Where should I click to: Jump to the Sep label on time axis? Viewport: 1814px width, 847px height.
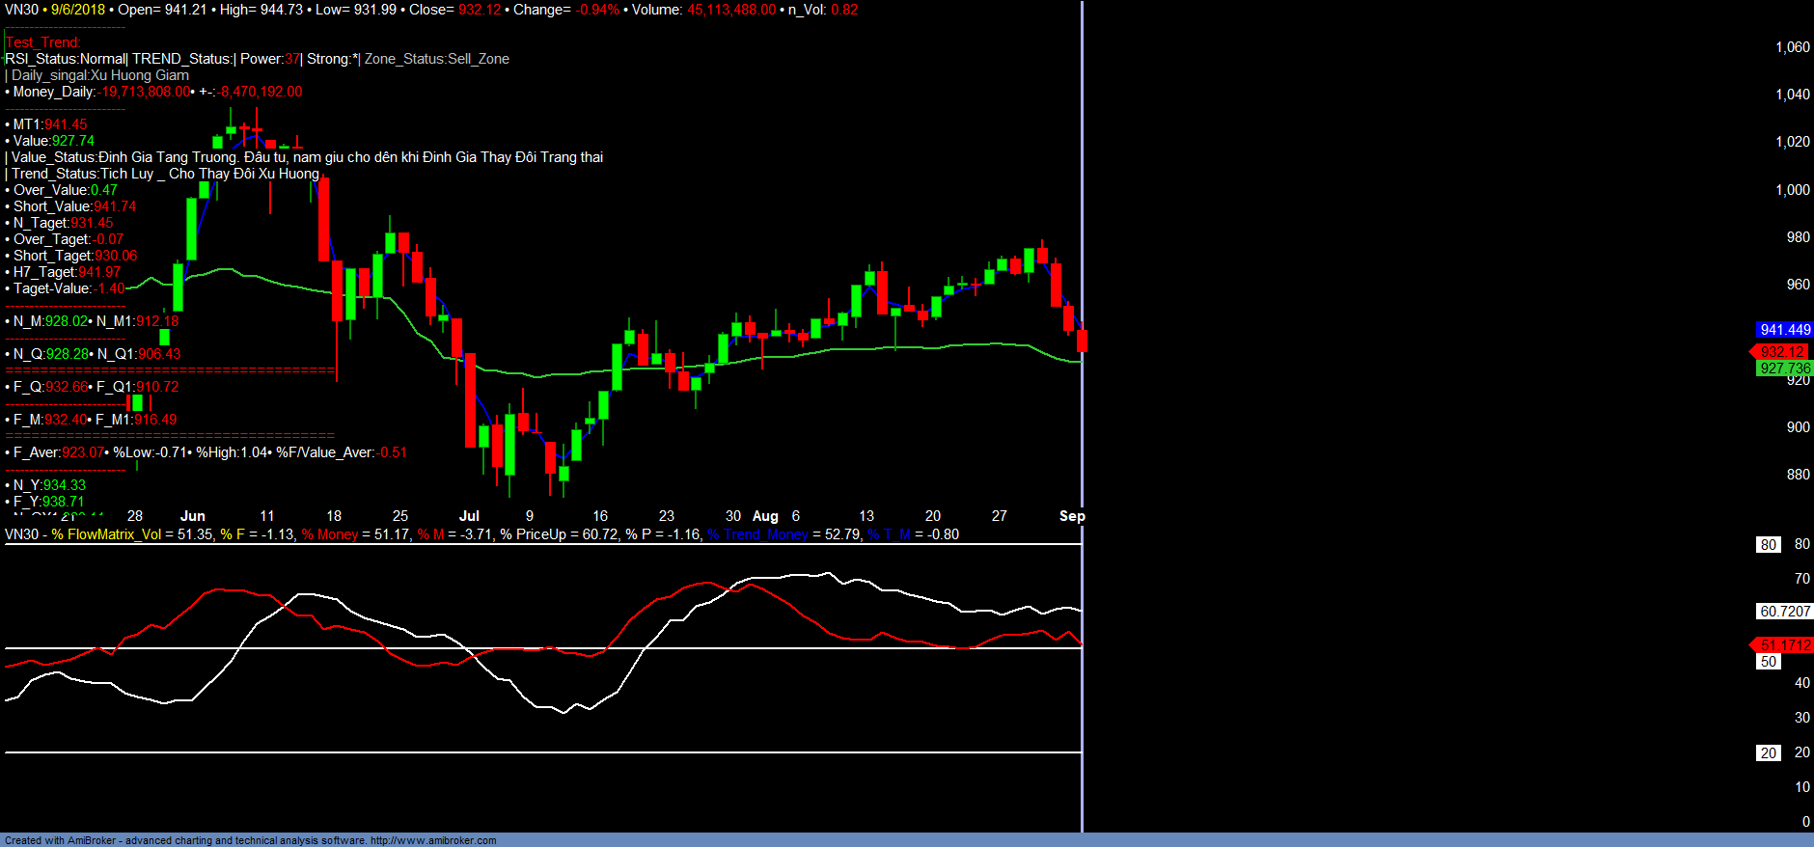[1071, 516]
